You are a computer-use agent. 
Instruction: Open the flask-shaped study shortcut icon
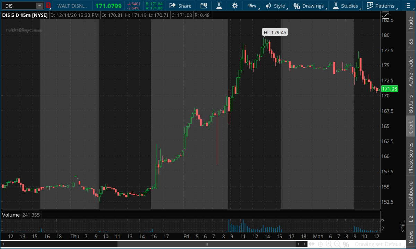click(219, 6)
